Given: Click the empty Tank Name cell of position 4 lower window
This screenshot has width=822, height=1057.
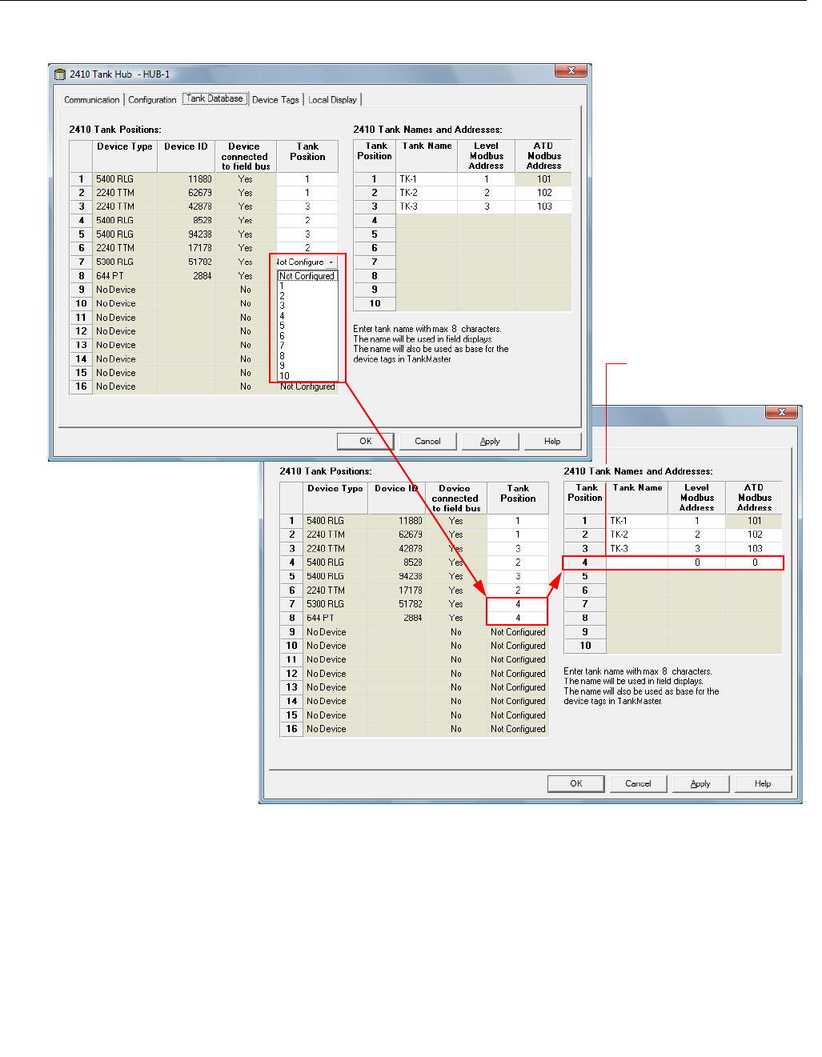Looking at the screenshot, I should 638,563.
